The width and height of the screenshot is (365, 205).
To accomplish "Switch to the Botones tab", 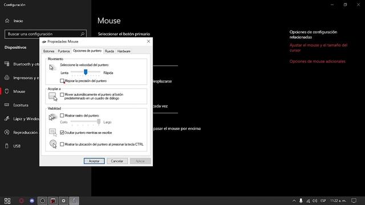I will coord(48,51).
